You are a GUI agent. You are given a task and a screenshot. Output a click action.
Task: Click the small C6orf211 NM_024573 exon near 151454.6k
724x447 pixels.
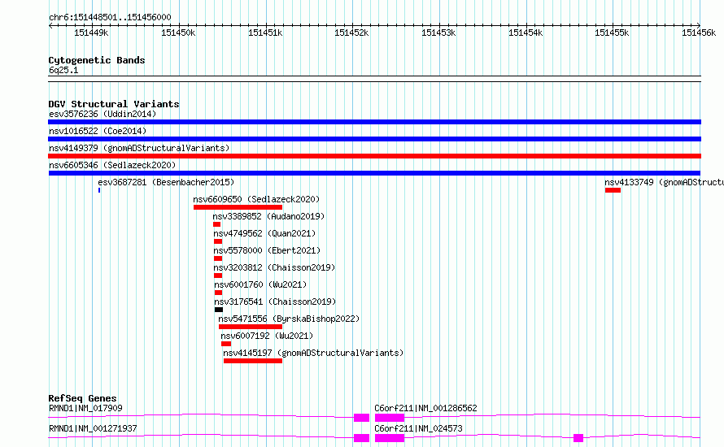click(x=578, y=438)
